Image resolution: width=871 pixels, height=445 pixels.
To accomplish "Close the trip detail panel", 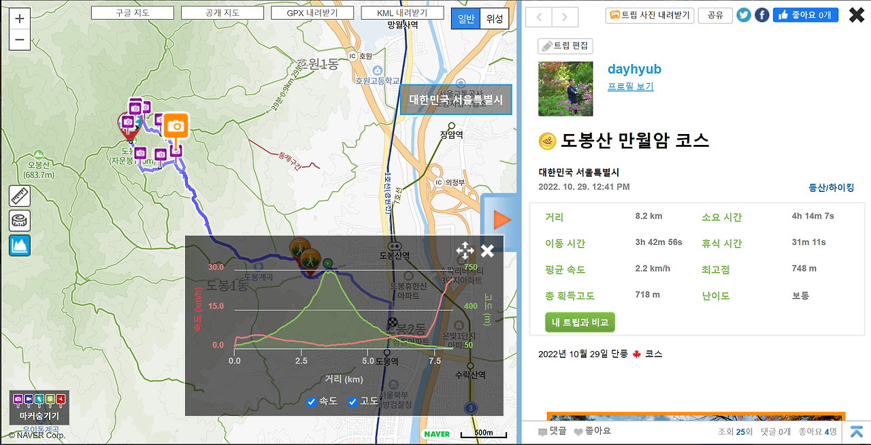I will (x=857, y=14).
